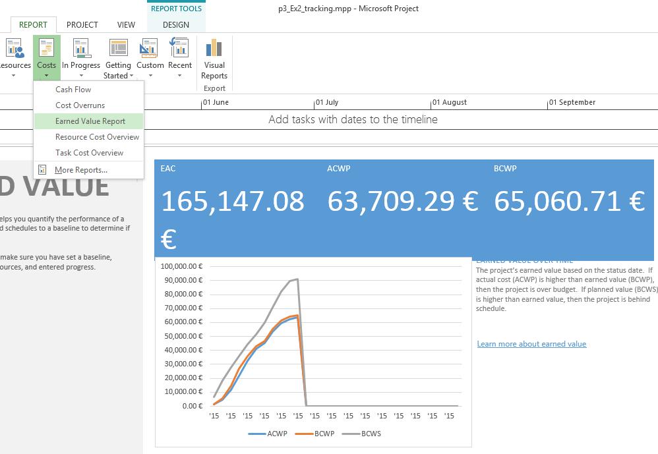
Task: Click the Costs report icon
Action: coord(46,48)
